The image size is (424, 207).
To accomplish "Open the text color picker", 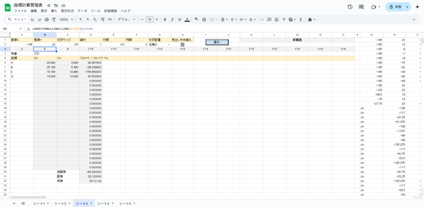I will [187, 19].
